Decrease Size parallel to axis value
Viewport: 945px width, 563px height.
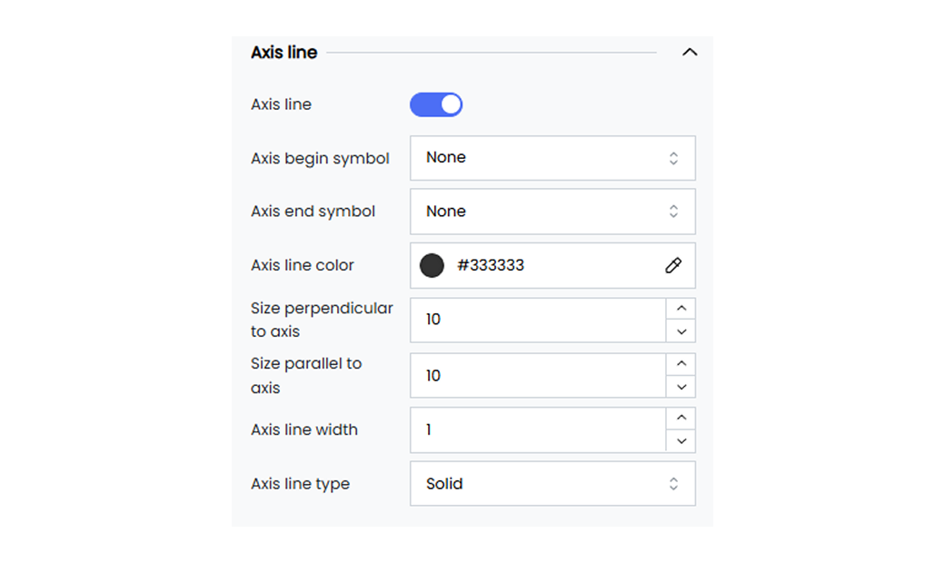click(x=681, y=387)
